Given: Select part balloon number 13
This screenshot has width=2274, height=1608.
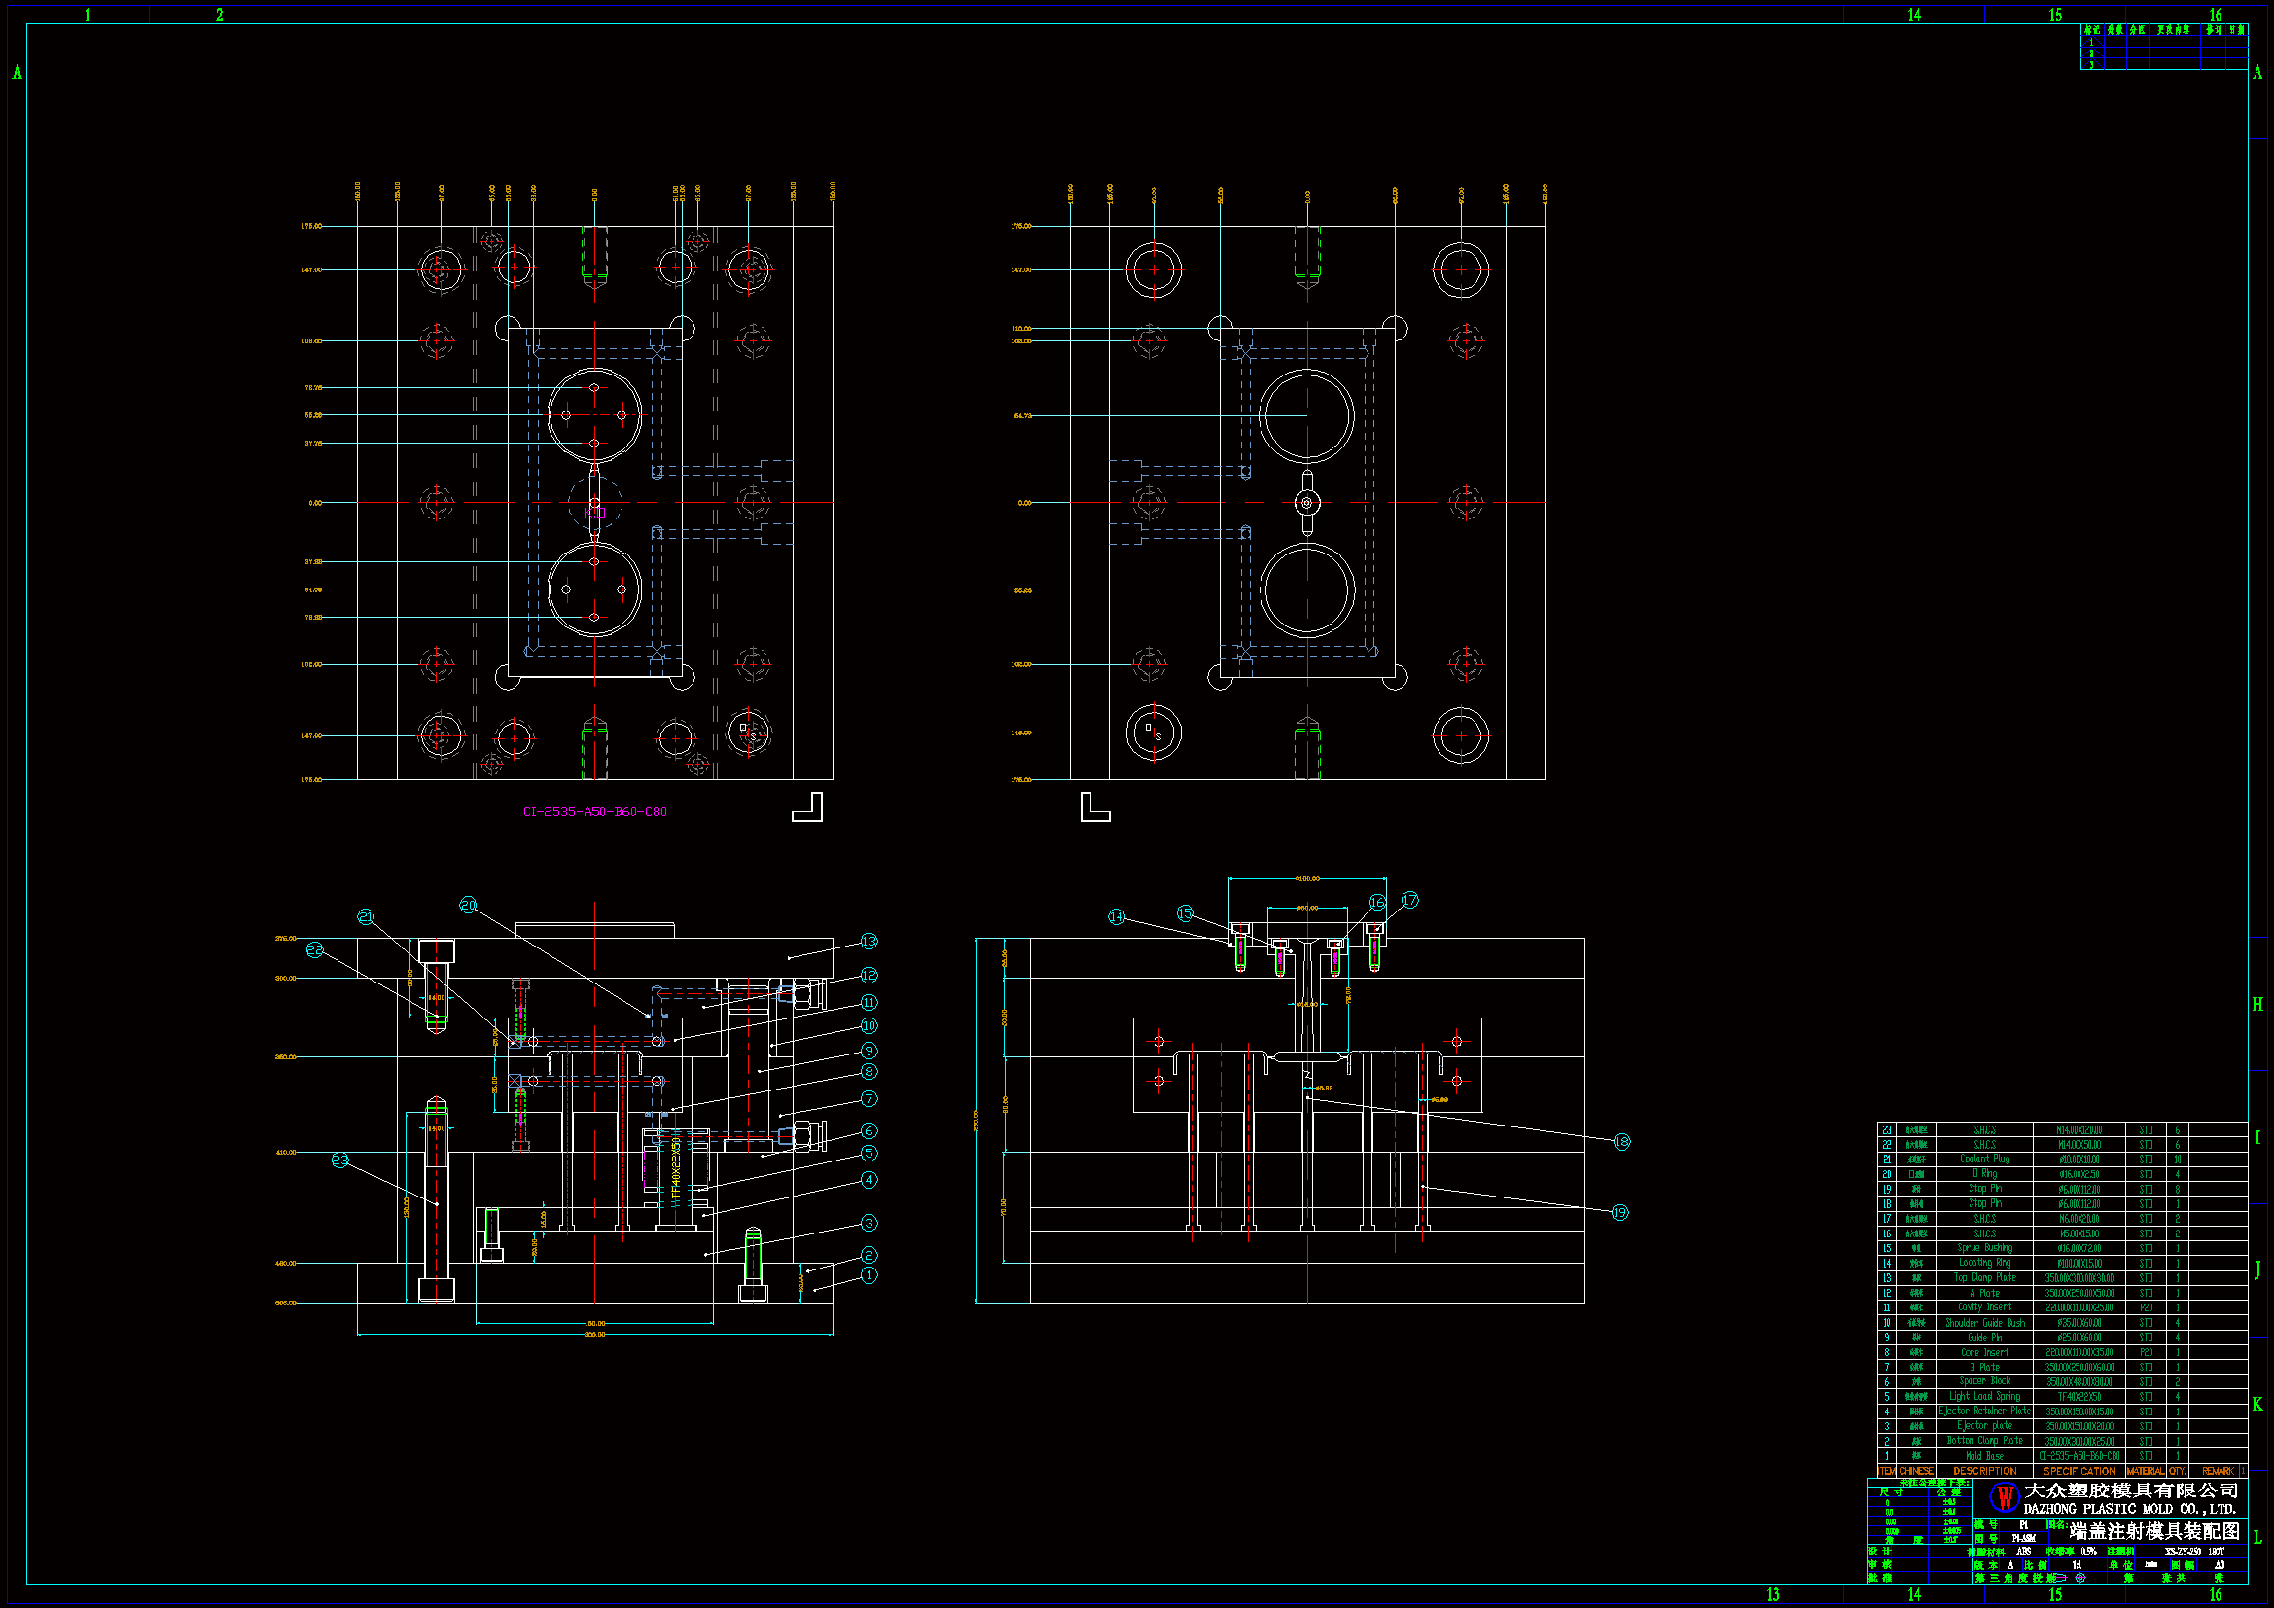Looking at the screenshot, I should [869, 942].
